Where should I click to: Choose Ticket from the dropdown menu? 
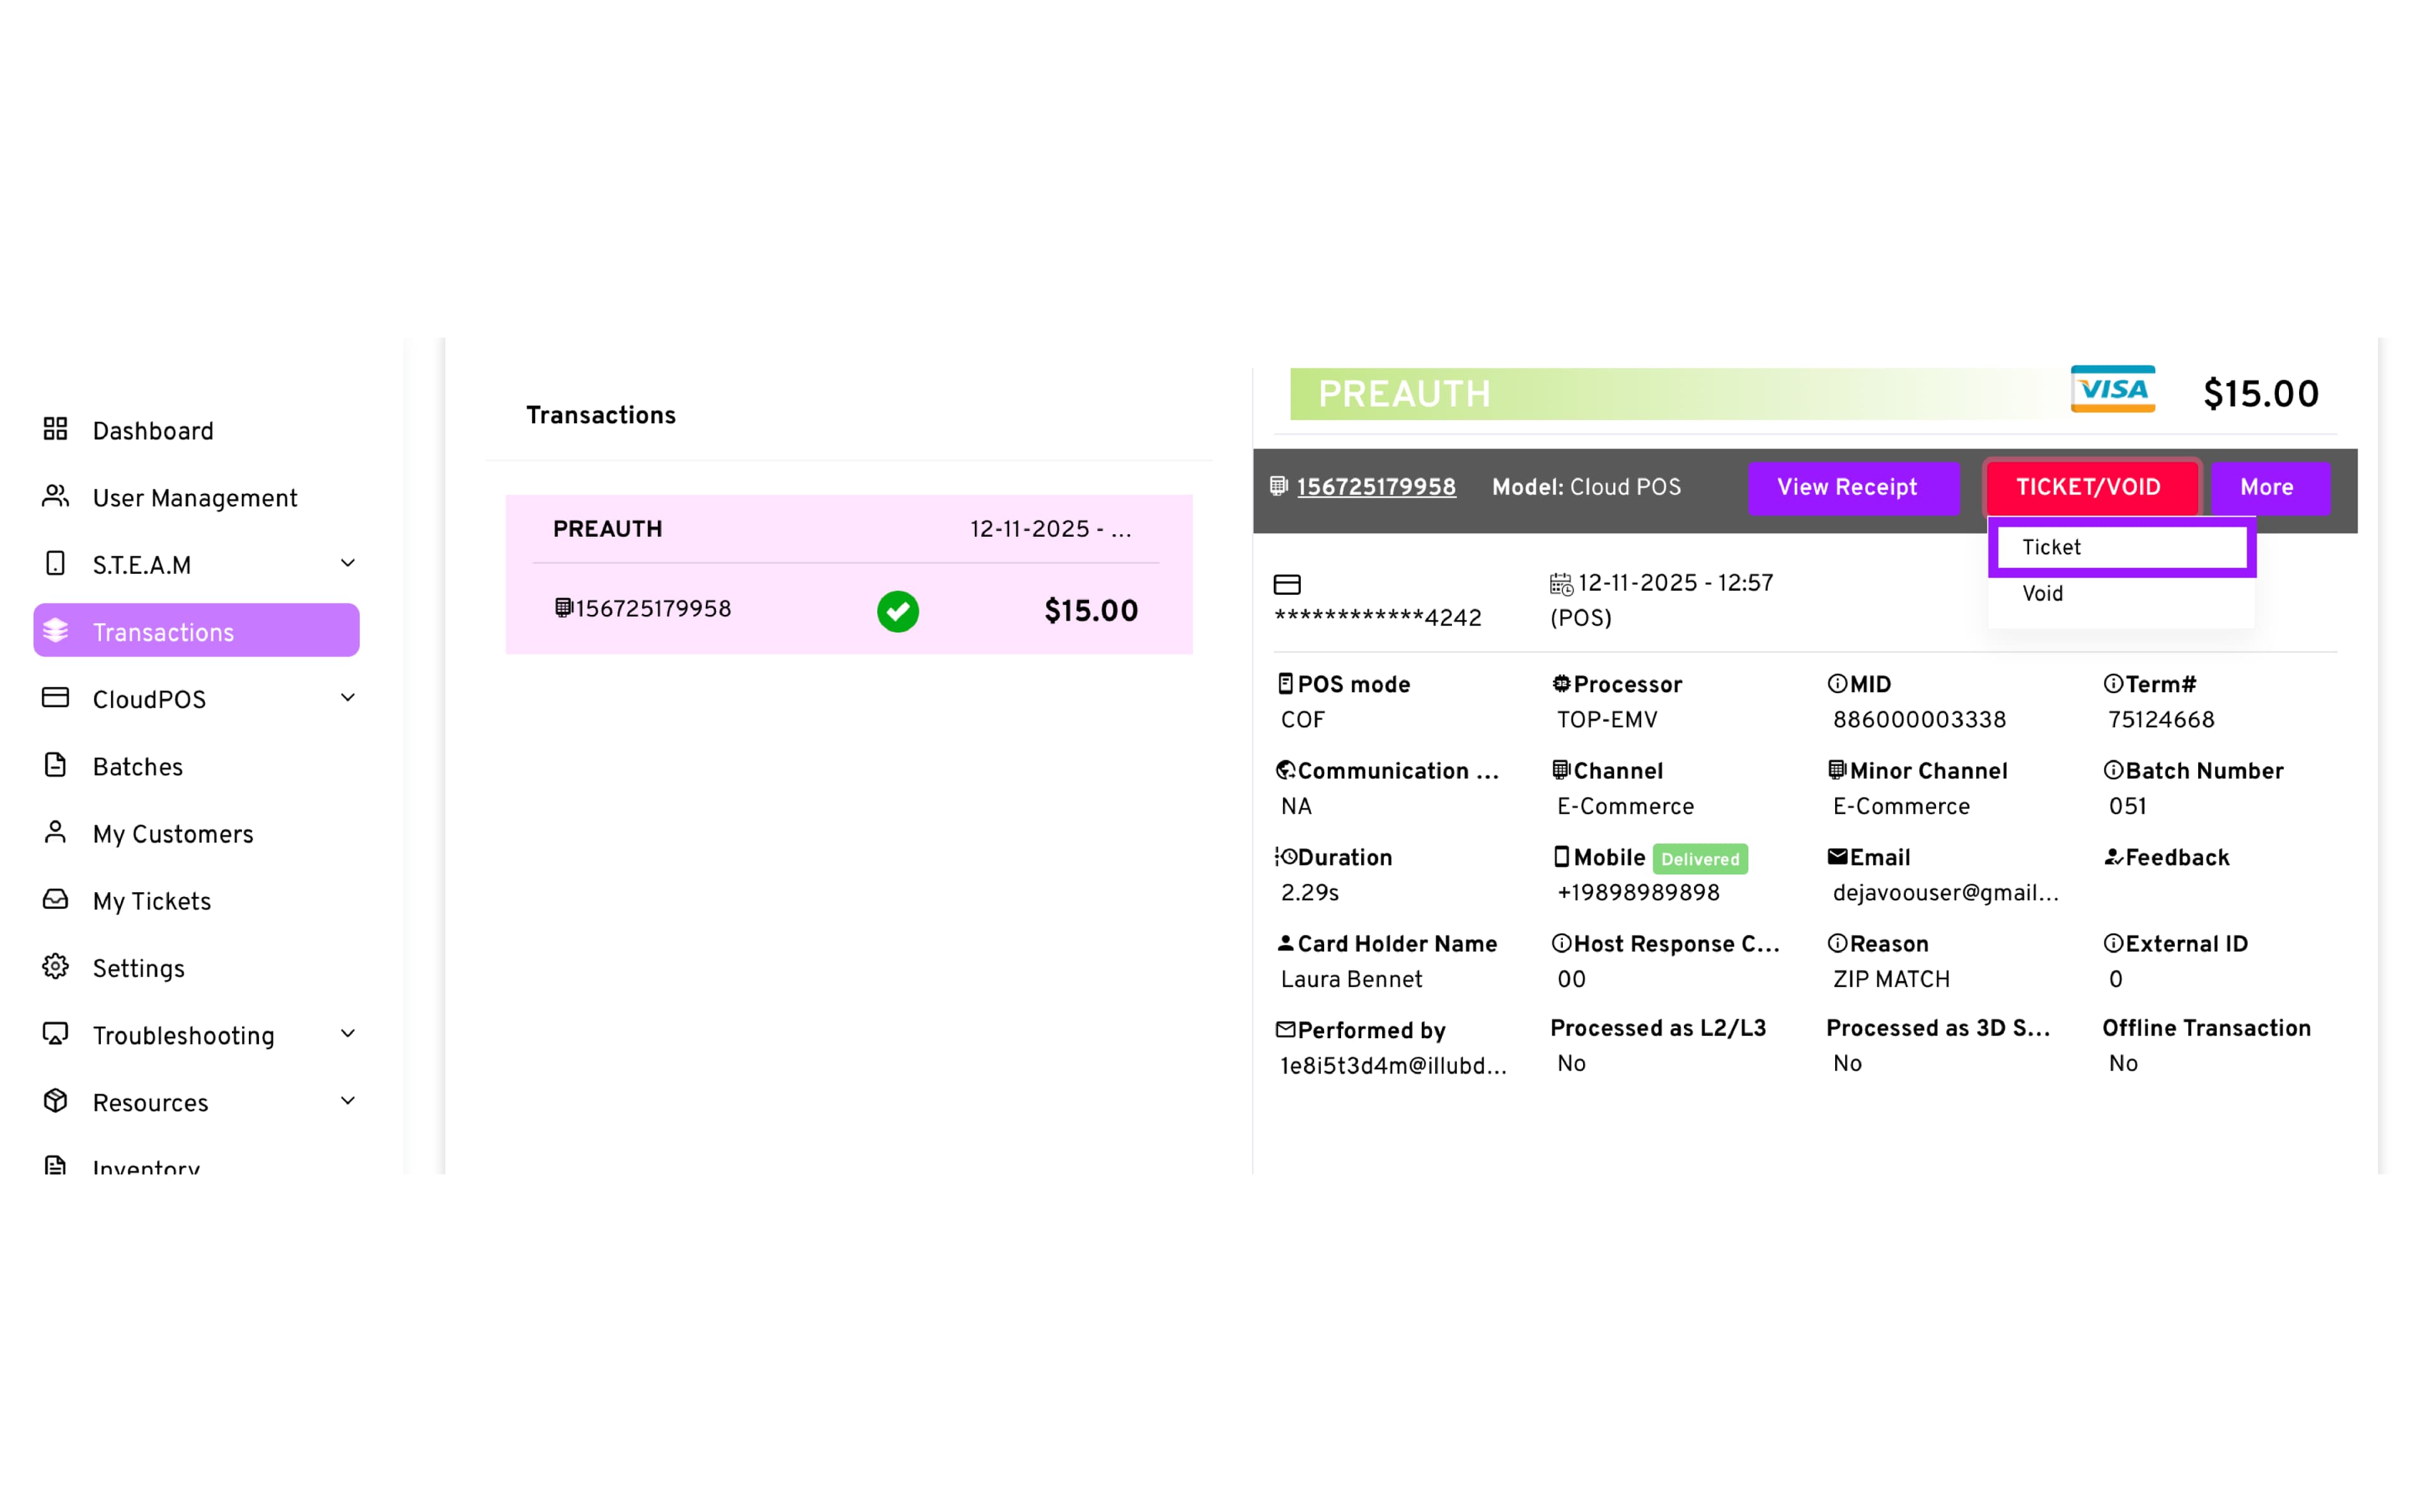coord(2120,548)
